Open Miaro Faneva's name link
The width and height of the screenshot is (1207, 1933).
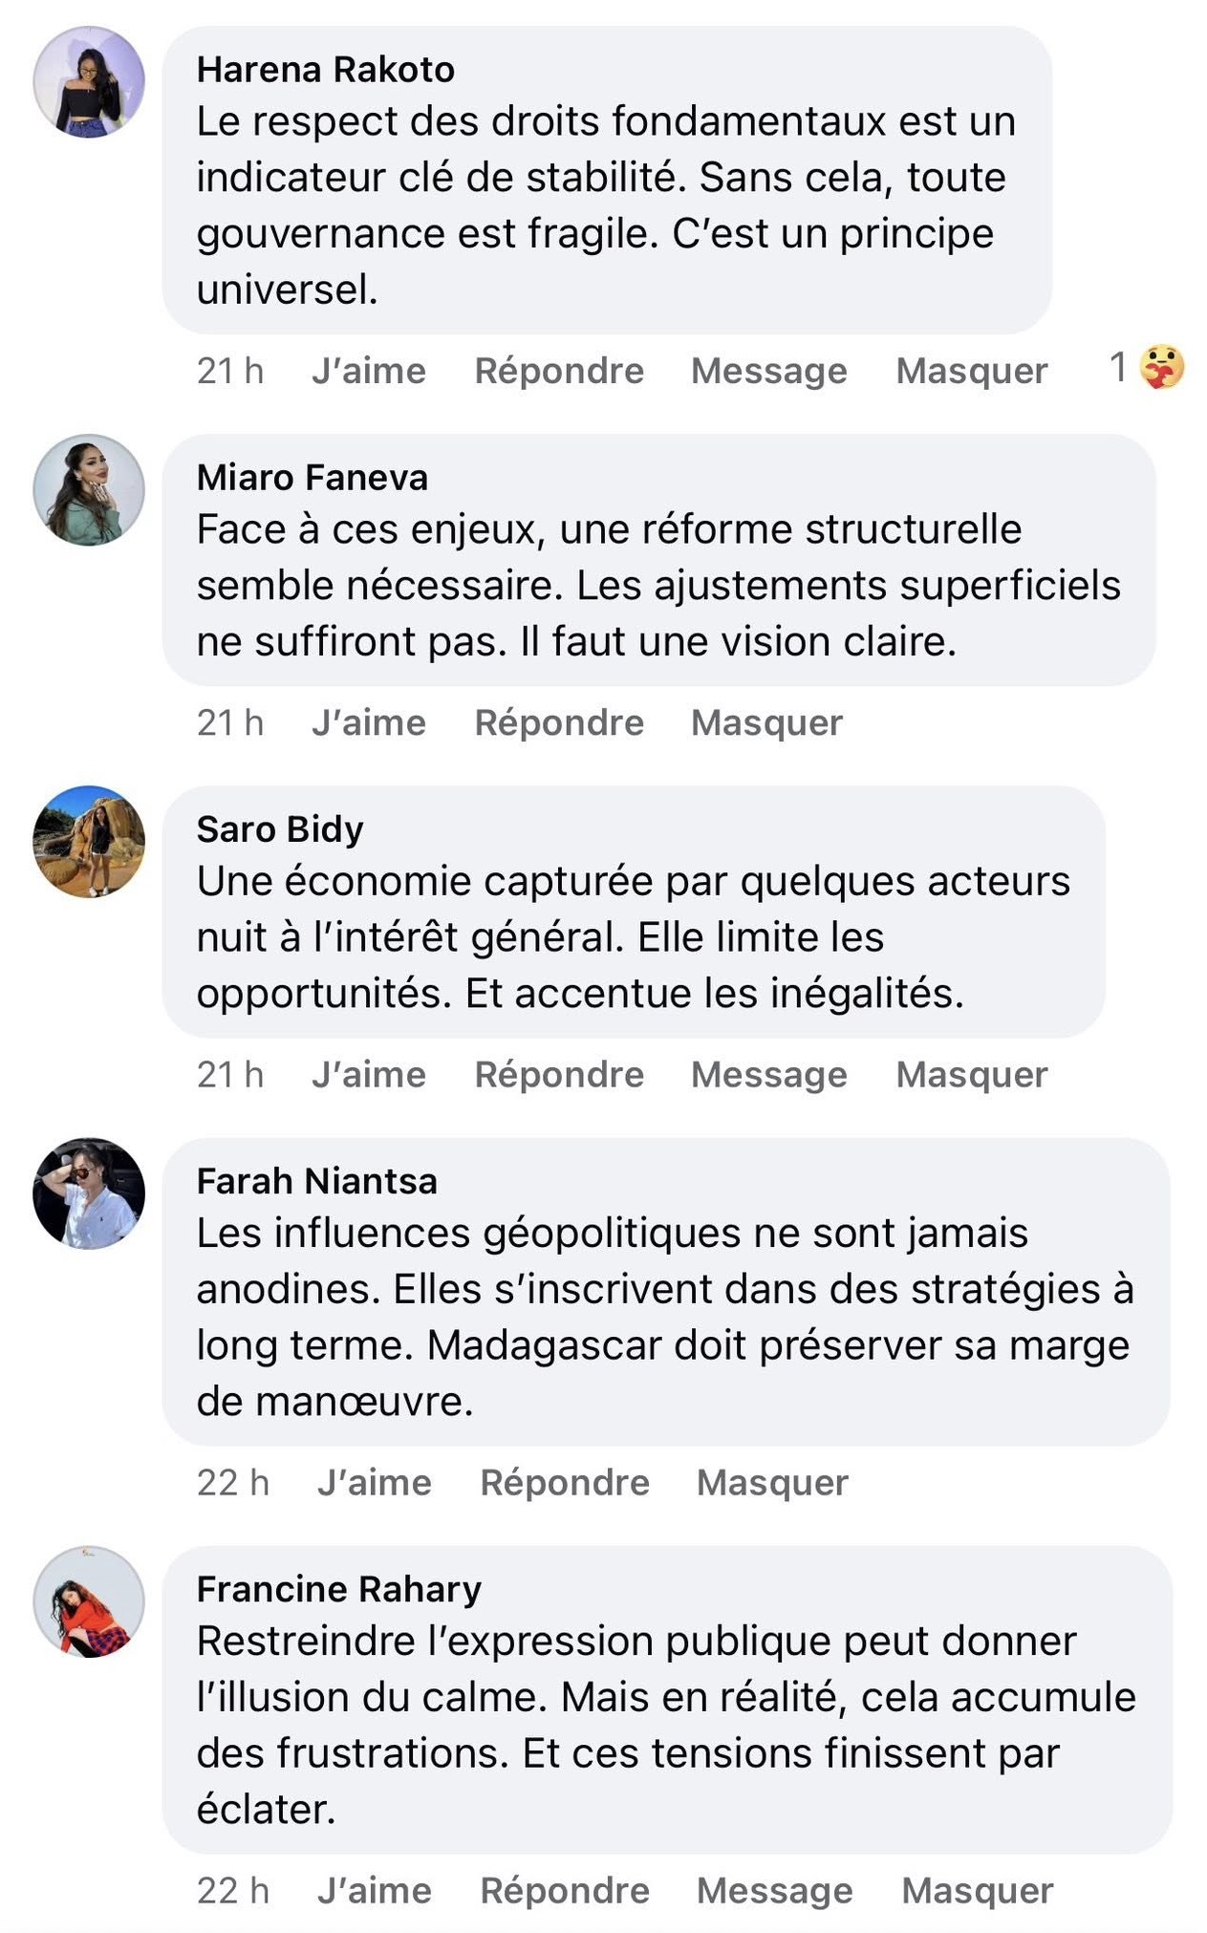coord(312,478)
